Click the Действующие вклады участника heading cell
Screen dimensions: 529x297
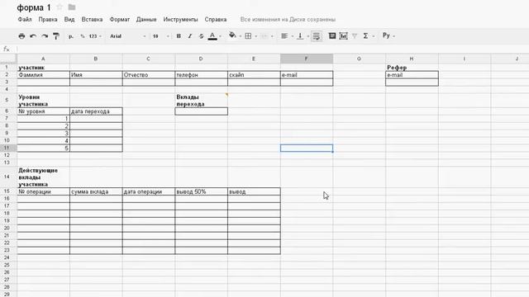(43, 177)
